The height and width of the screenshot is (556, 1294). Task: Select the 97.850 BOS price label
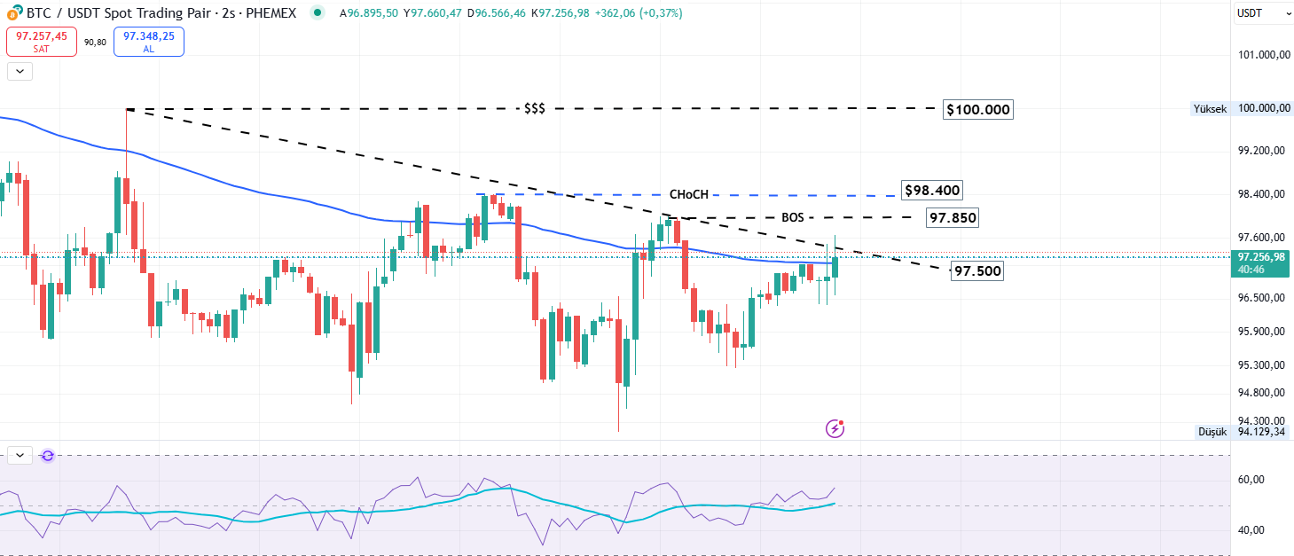pyautogui.click(x=952, y=217)
